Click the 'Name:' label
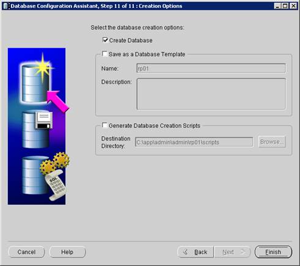300x266 pixels. pyautogui.click(x=110, y=68)
